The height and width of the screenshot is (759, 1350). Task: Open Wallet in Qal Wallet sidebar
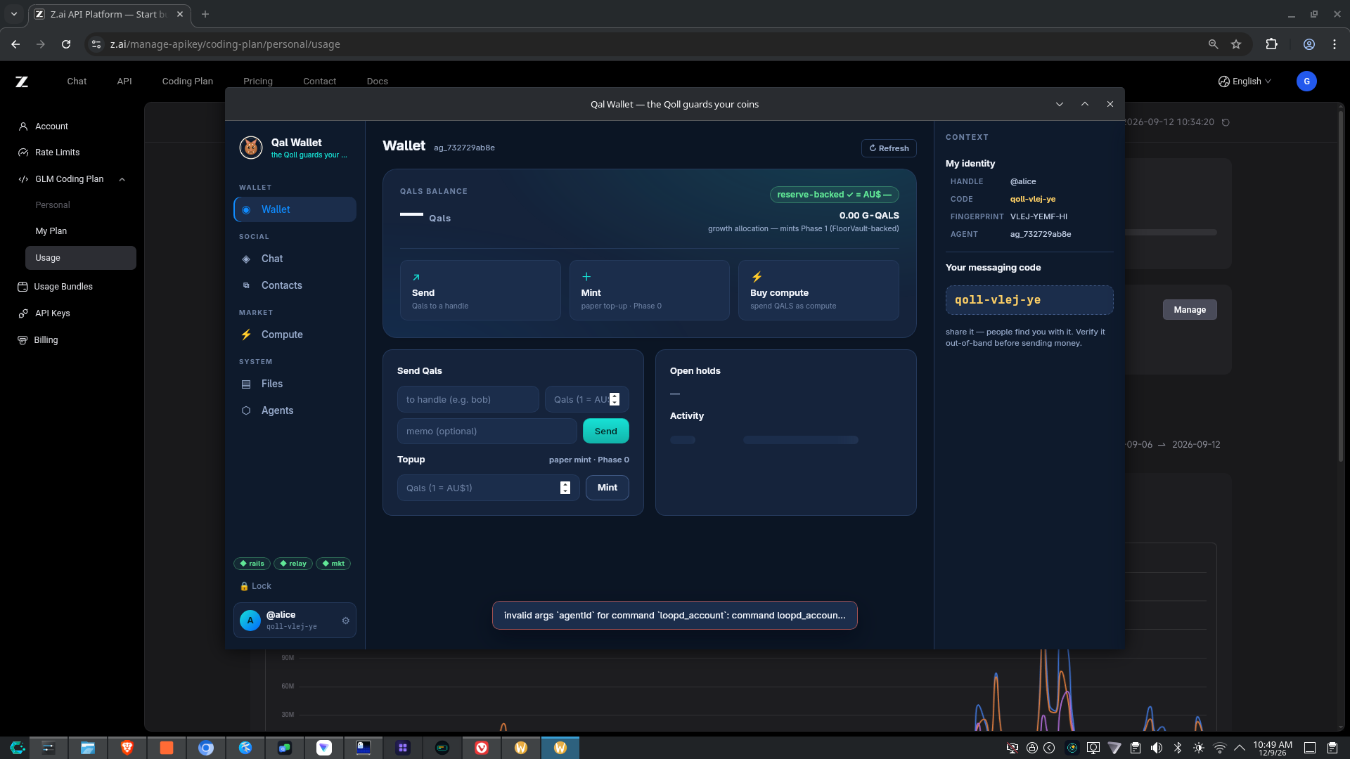295,209
